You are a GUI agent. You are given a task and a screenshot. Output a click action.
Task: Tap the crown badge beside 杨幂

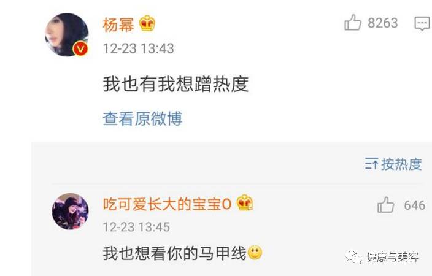tap(147, 24)
